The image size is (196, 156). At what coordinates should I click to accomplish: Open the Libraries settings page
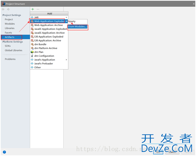pos(9,28)
